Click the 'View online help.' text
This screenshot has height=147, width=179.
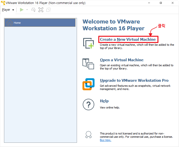tap(110, 107)
